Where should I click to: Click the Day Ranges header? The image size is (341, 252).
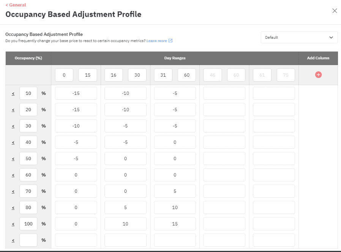pos(175,58)
